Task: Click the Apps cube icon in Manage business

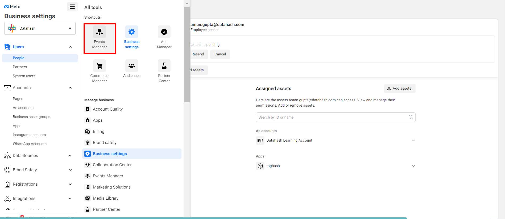Action: (x=88, y=120)
